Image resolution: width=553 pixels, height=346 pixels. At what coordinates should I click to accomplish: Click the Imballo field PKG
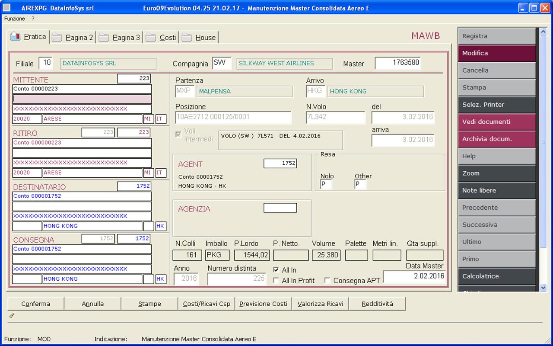tap(217, 255)
